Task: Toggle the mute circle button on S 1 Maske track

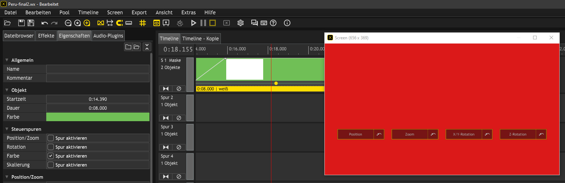Action: click(x=179, y=89)
